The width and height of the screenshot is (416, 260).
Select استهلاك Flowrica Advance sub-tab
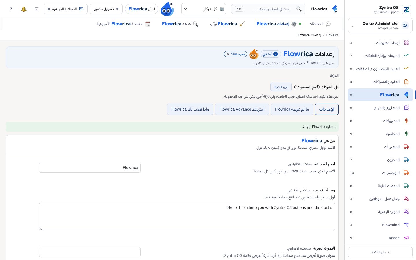[242, 109]
